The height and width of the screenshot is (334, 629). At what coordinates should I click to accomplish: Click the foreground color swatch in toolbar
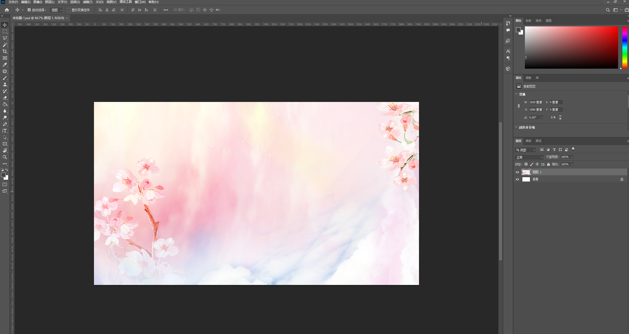[x=3, y=175]
